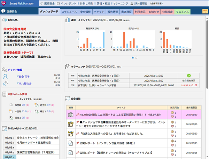Click the SRM管理者 user icon
The width and height of the screenshot is (209, 159).
coord(131,3)
